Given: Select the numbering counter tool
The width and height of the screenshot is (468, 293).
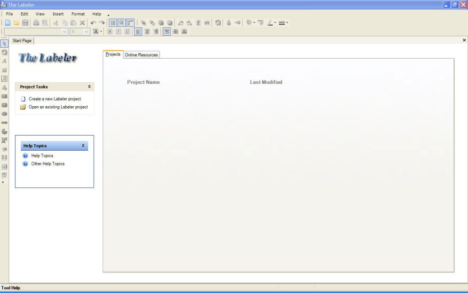Looking at the screenshot, I should coord(4,167).
